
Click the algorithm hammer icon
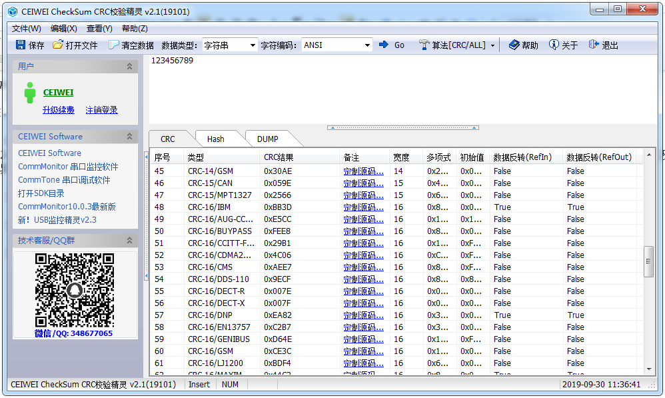pos(424,45)
